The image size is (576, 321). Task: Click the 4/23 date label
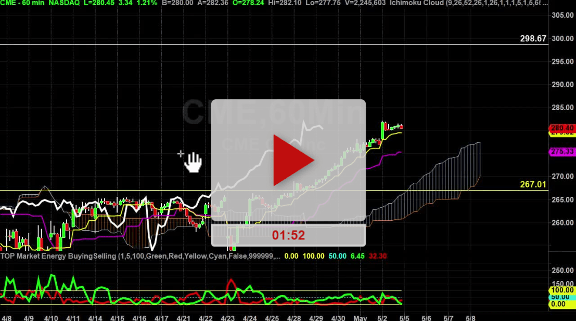[228, 318]
